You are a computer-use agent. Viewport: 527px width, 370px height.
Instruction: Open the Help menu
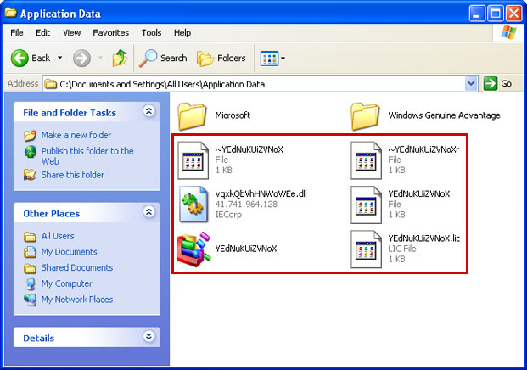182,32
